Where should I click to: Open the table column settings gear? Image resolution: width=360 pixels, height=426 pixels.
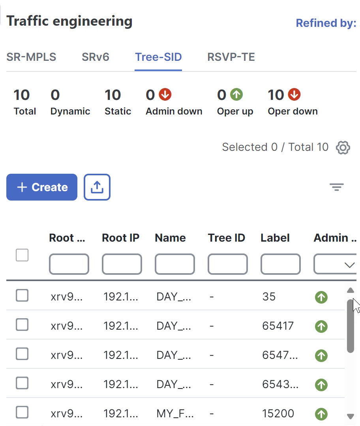coord(343,147)
